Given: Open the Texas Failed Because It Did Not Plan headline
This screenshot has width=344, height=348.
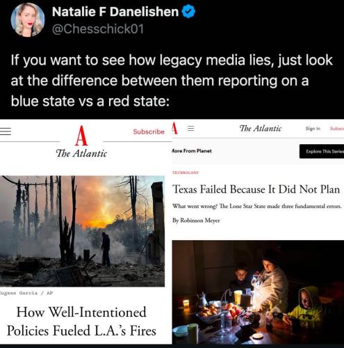Looking at the screenshot, I should pyautogui.click(x=256, y=189).
